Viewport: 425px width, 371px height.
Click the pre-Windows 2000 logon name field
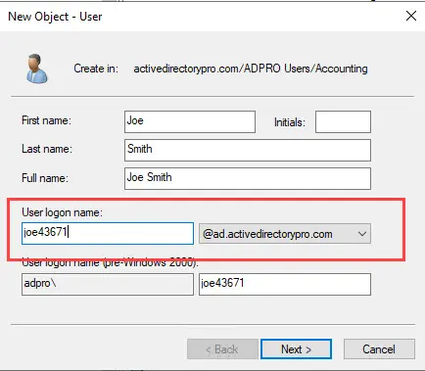tap(285, 284)
